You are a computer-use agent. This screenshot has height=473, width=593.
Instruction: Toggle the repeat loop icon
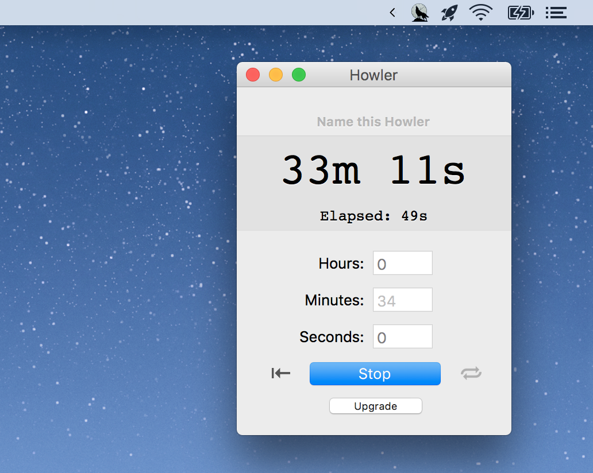471,373
